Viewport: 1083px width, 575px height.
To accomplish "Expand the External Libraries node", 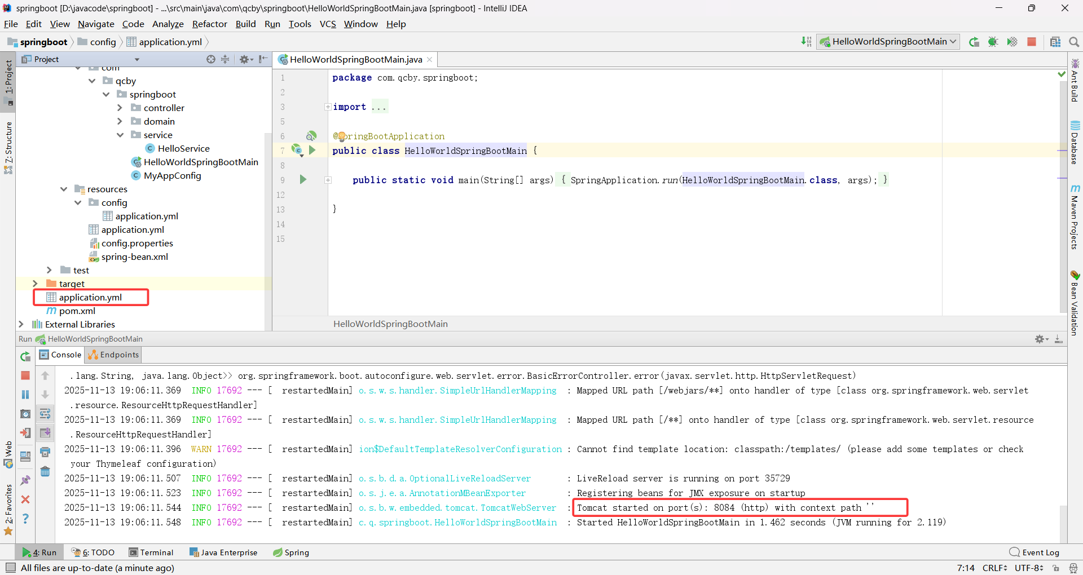I will [x=21, y=324].
